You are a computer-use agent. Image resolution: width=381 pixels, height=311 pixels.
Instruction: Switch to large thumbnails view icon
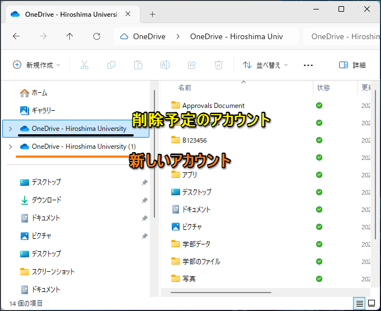coord(371,303)
